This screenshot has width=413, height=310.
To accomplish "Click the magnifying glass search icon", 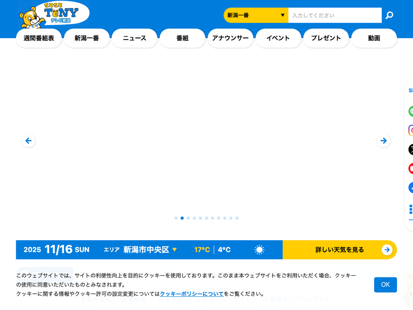I will (x=389, y=15).
